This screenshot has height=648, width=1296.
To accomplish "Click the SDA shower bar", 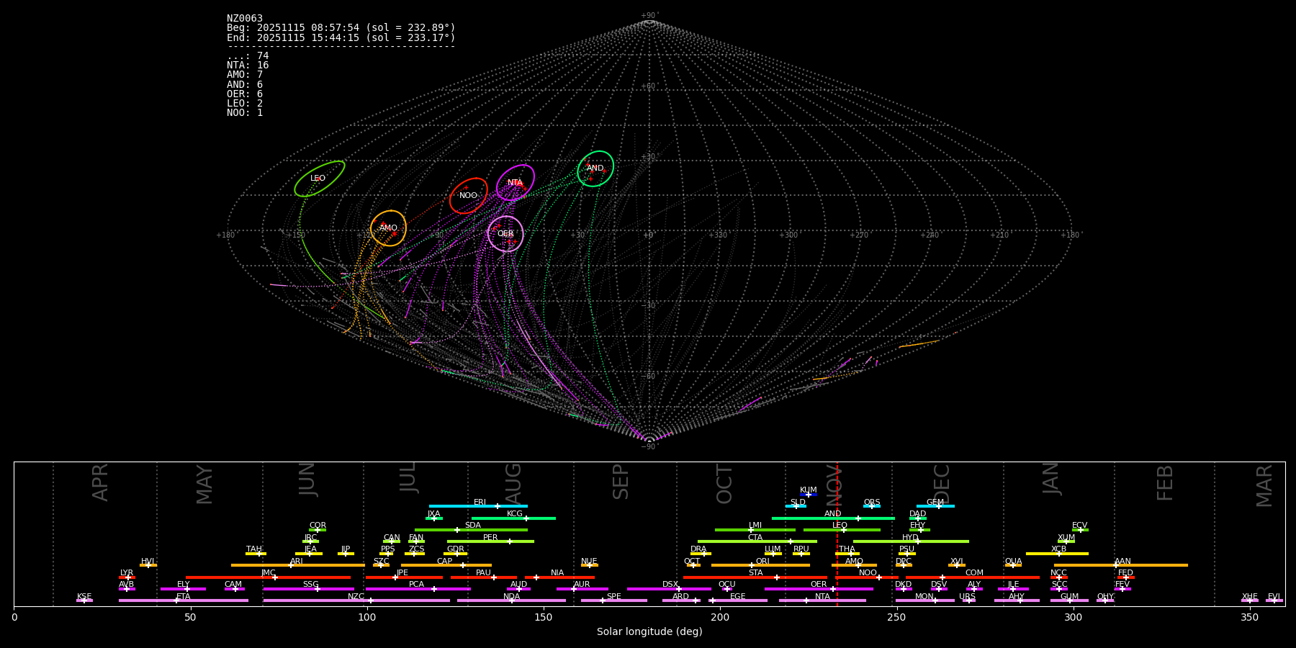I will [471, 530].
